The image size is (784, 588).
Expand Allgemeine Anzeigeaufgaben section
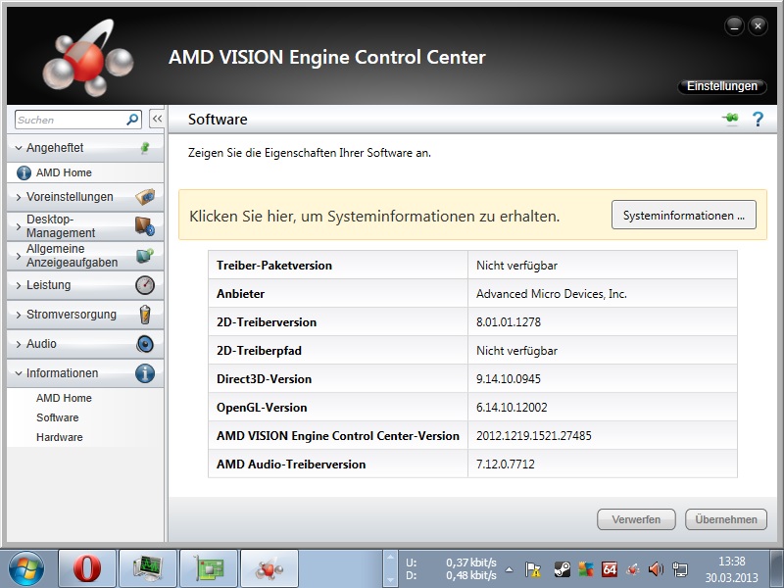[19, 256]
